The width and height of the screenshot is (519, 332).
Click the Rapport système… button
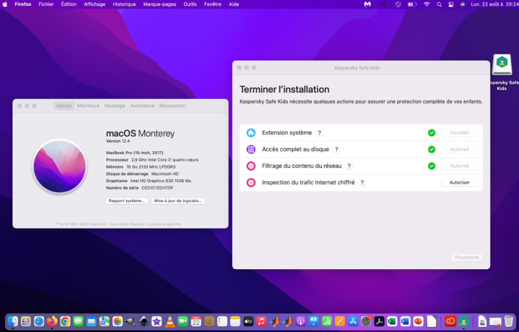coord(127,201)
